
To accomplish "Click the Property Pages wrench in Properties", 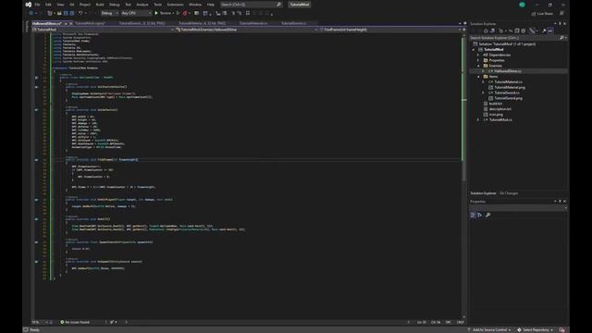I will [x=487, y=215].
